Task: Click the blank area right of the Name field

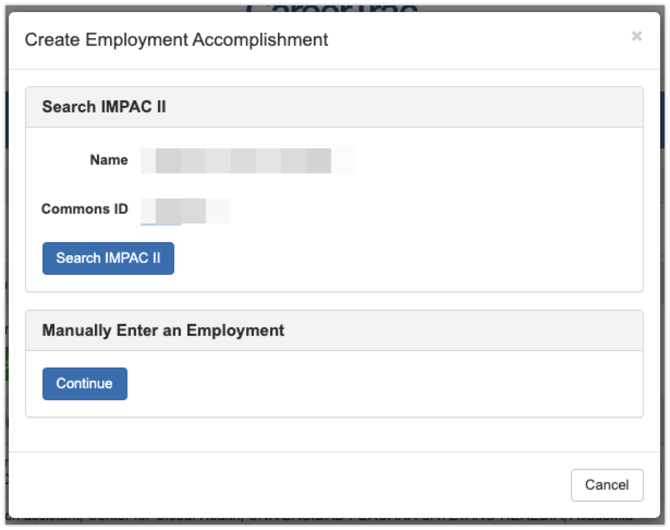Action: (490, 160)
